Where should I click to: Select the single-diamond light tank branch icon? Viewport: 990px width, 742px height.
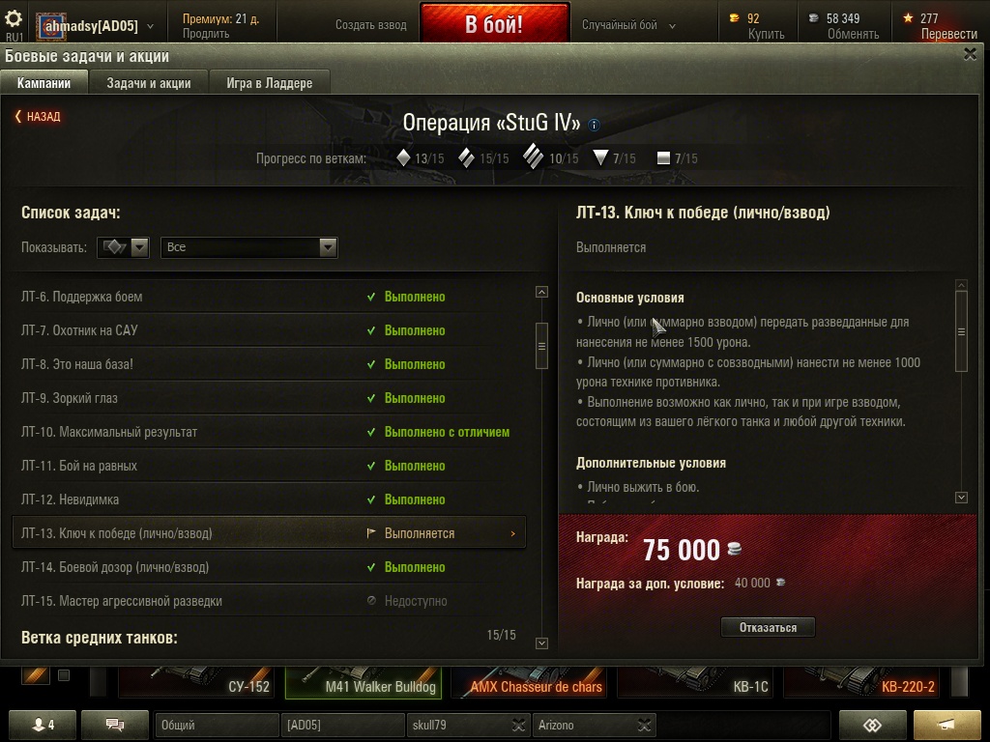(403, 157)
